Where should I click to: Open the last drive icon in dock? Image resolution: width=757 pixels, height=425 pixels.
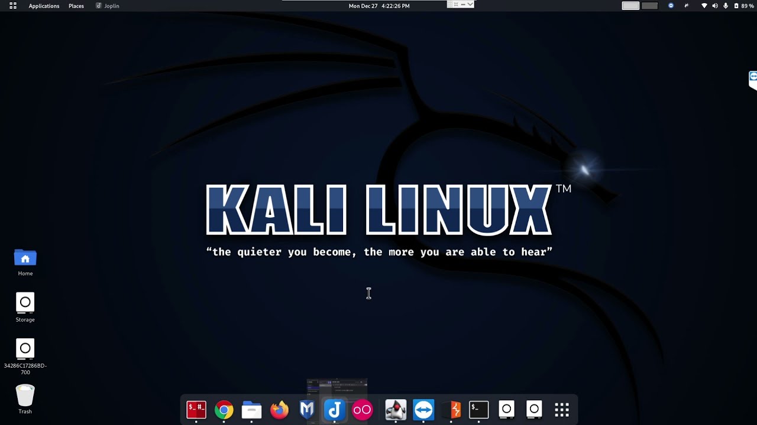click(x=534, y=409)
